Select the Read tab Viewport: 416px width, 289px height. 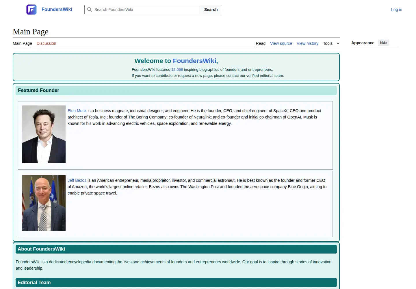261,43
